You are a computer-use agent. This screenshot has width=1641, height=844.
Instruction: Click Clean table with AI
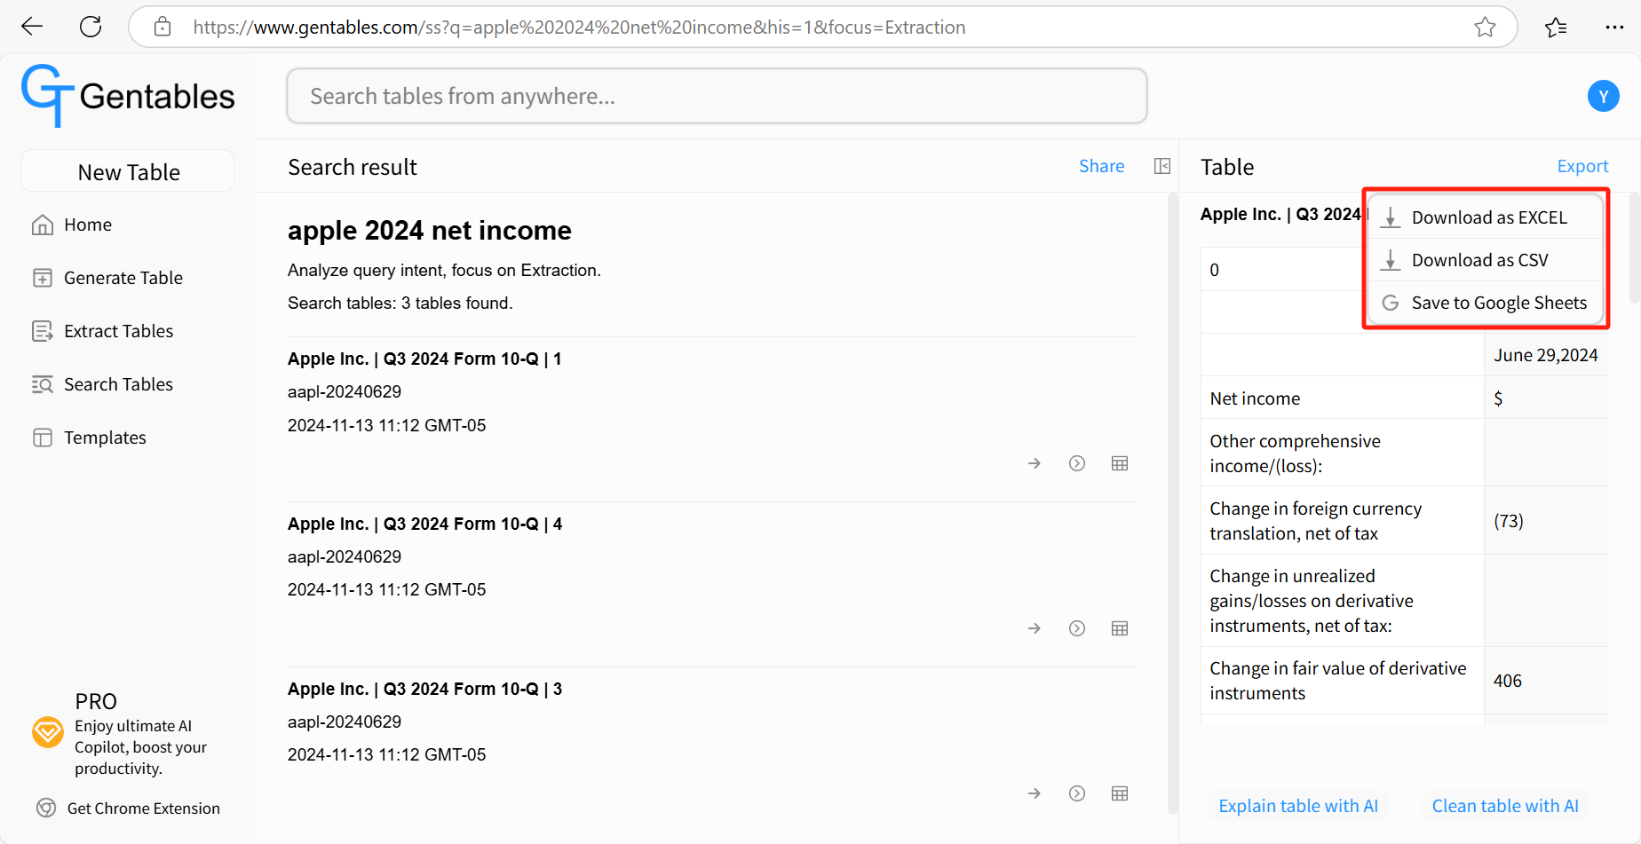point(1505,806)
